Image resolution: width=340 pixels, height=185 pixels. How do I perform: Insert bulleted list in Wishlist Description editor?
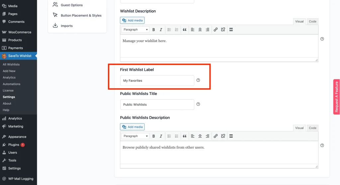point(169,29)
